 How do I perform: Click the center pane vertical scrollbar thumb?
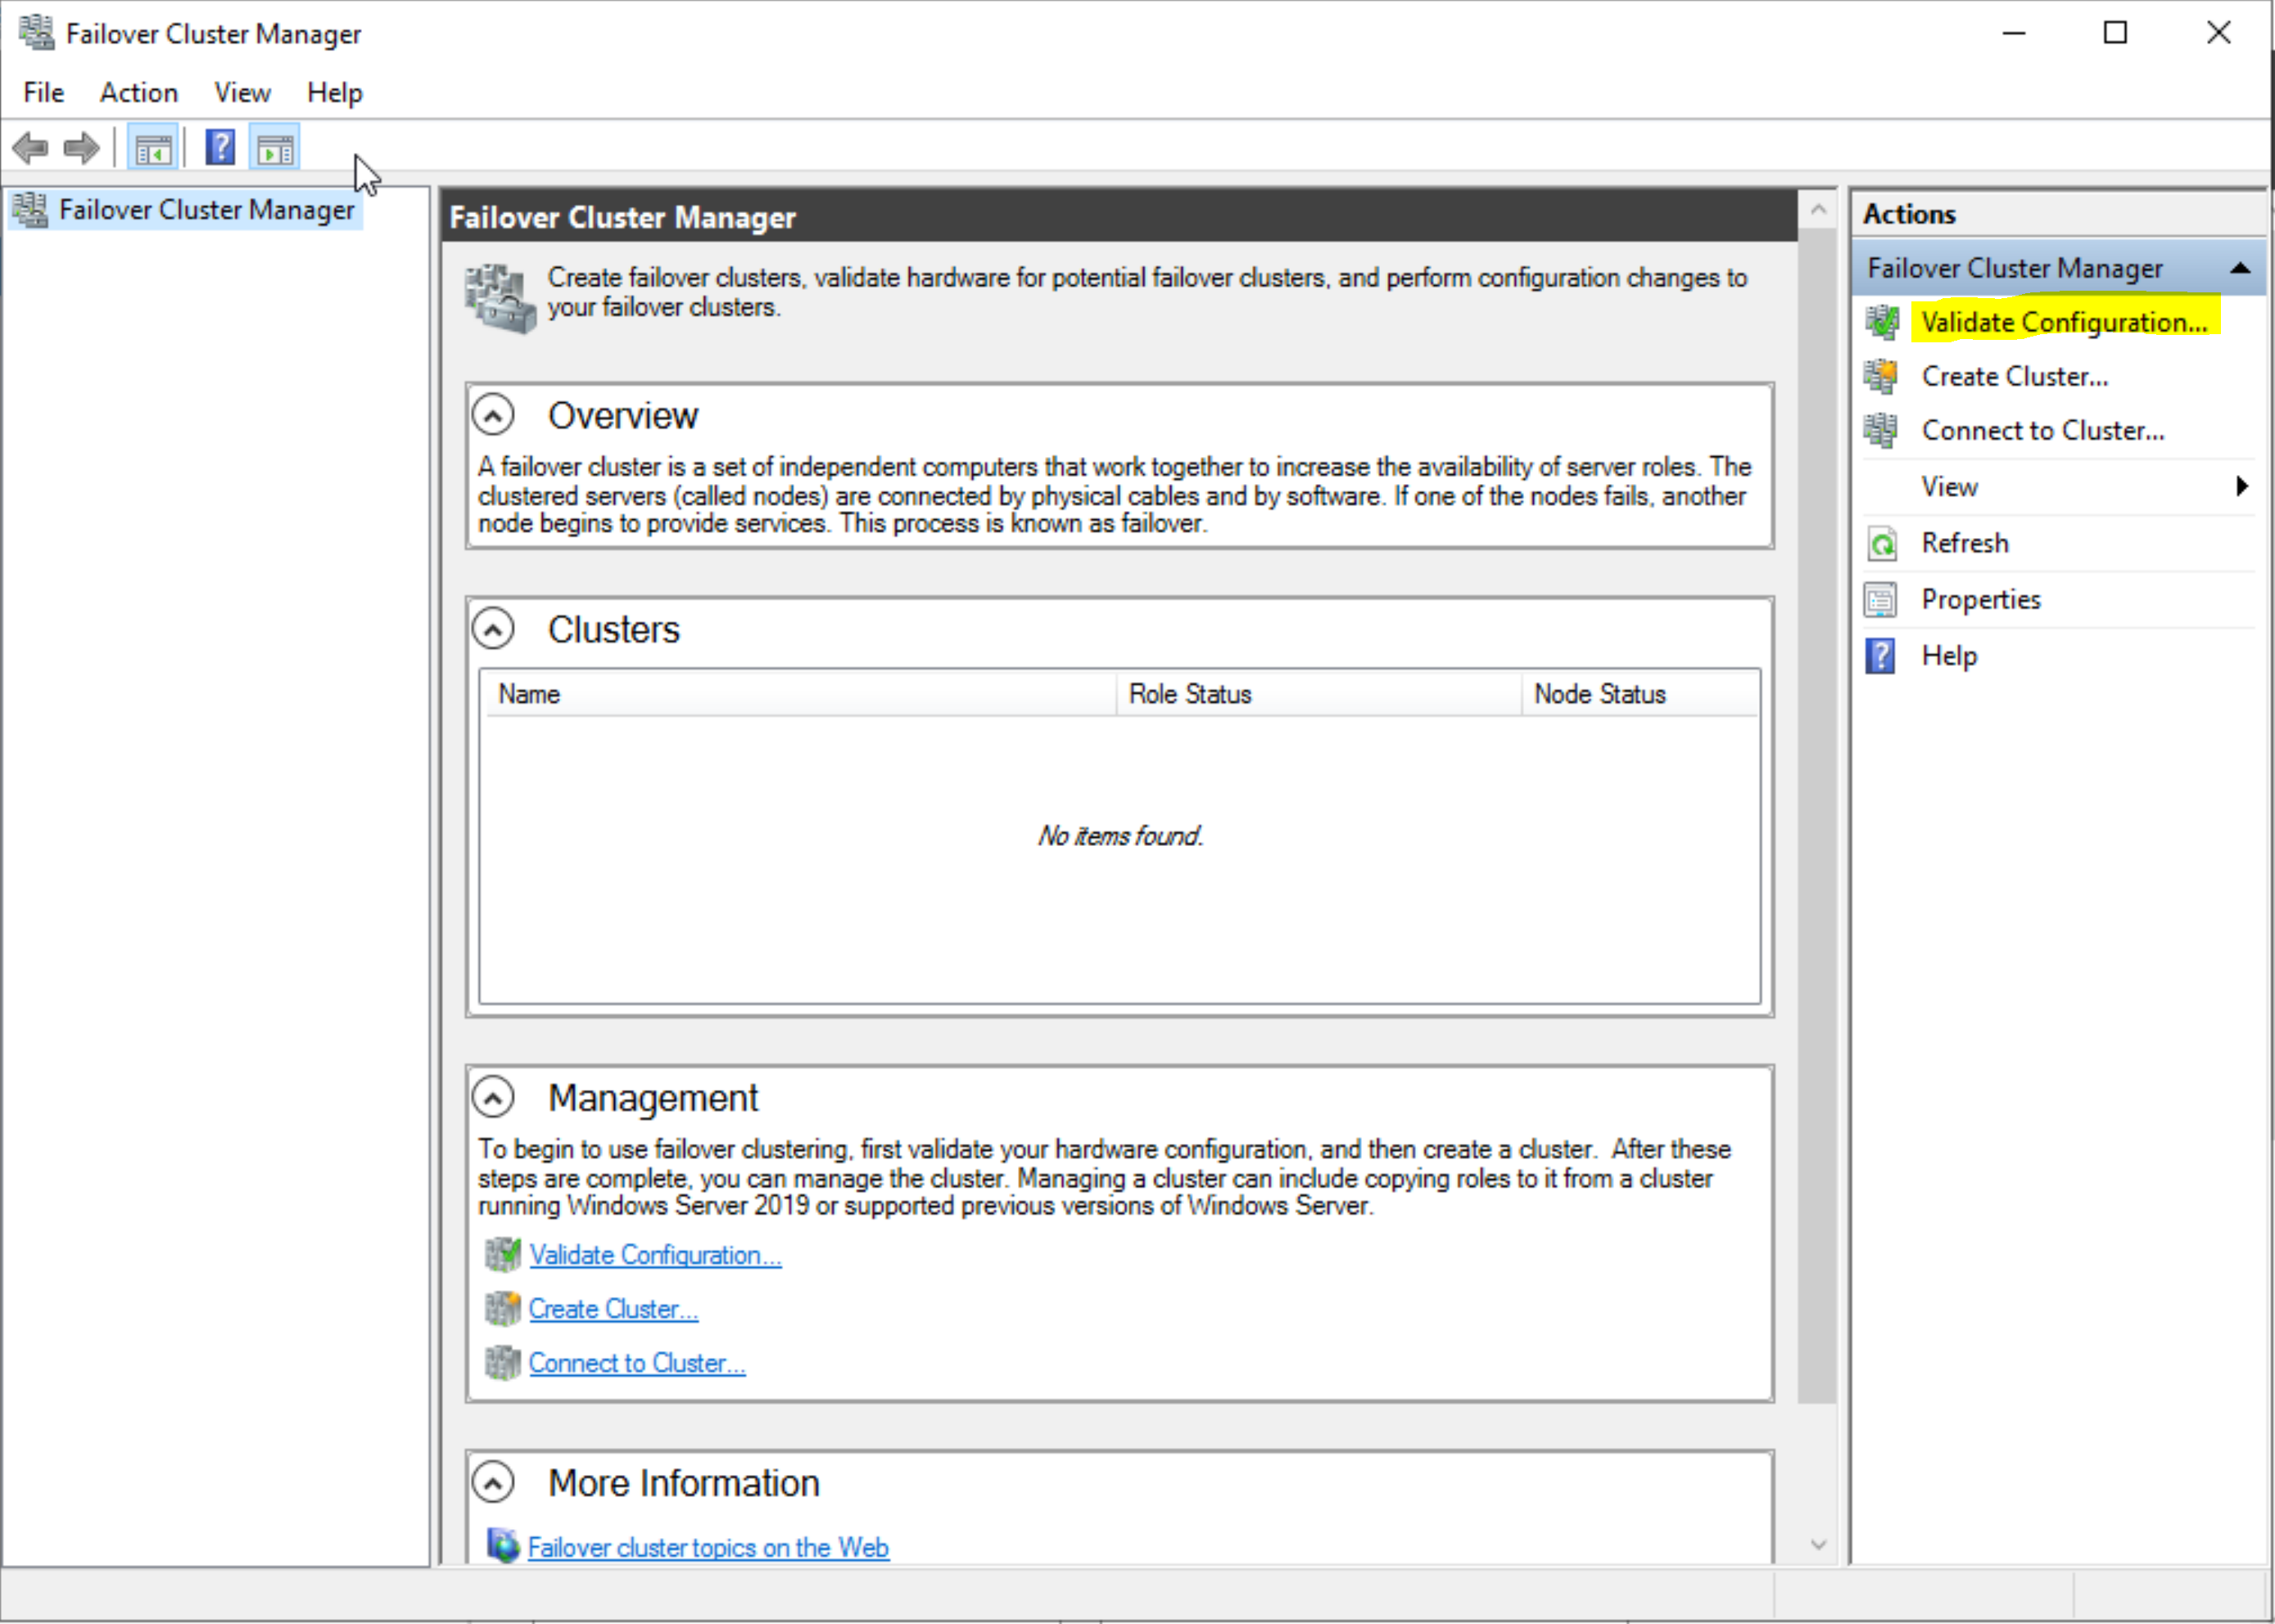click(1818, 815)
